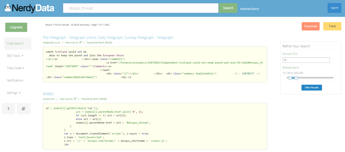
Task: Open the help question mark button
Action: (8, 109)
